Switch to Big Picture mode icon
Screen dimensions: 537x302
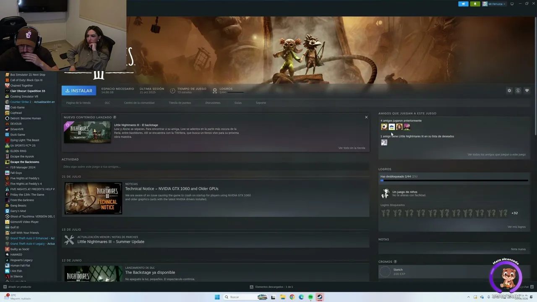[x=512, y=4]
